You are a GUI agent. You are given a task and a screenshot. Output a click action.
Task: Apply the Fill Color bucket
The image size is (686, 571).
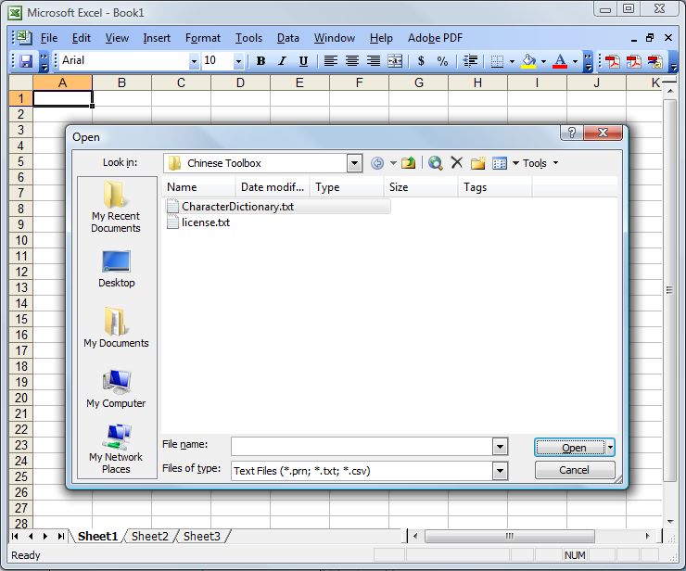529,61
